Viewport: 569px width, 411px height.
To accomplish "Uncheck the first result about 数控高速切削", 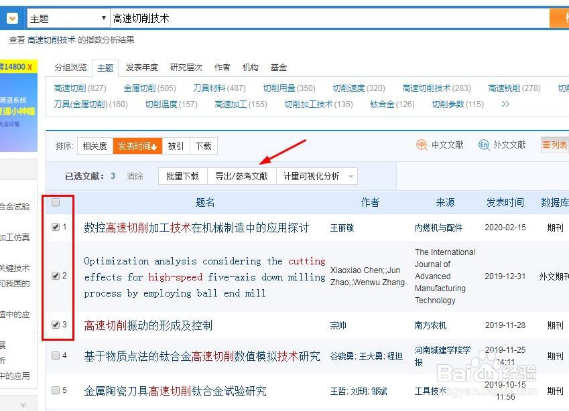I will click(x=55, y=227).
